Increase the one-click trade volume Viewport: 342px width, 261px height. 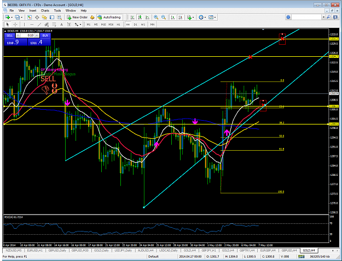click(x=37, y=35)
